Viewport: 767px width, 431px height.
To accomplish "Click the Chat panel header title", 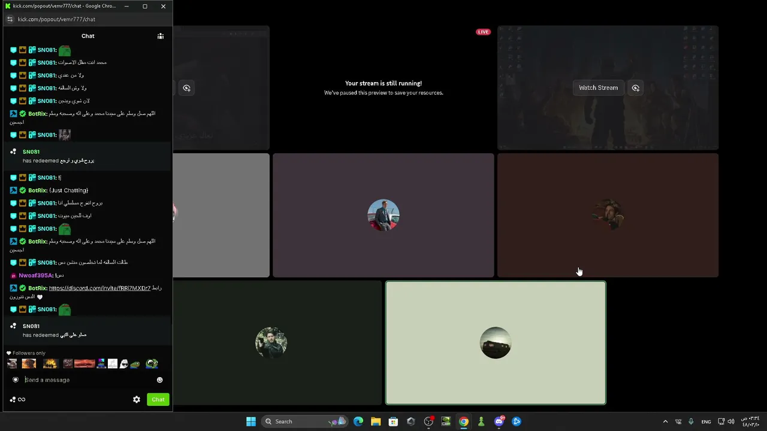I will 87,36.
